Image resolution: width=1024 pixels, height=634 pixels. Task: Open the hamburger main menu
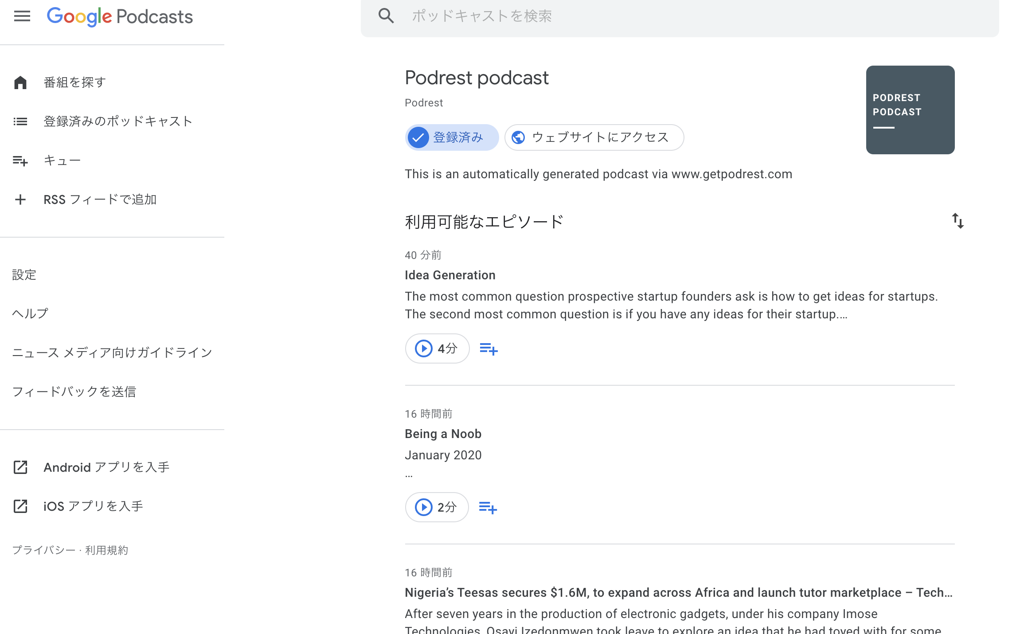tap(22, 16)
